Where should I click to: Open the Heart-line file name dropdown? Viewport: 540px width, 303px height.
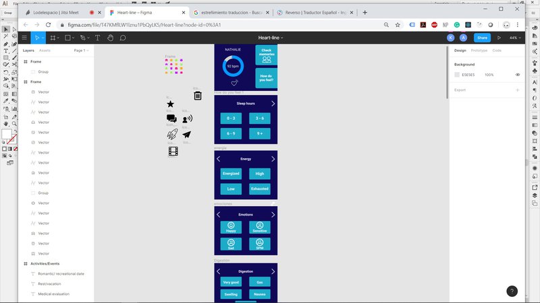pos(270,38)
